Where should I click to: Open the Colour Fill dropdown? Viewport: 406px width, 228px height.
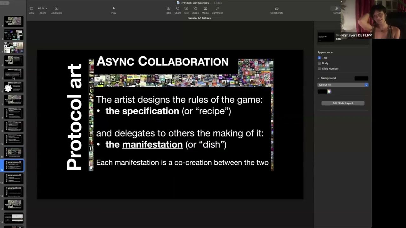pos(343,85)
